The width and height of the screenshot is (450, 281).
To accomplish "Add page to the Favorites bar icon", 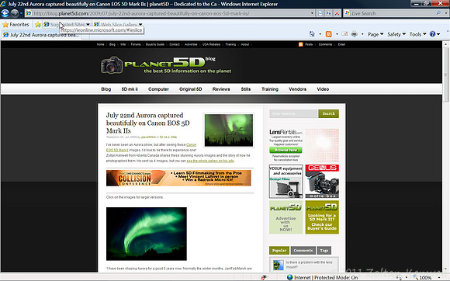I will [x=37, y=24].
